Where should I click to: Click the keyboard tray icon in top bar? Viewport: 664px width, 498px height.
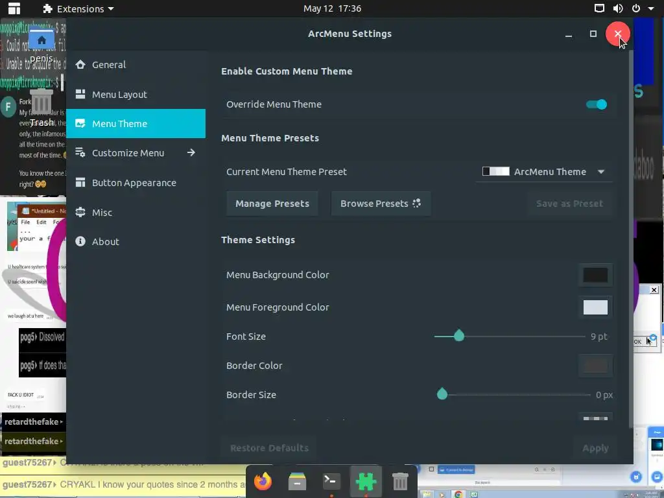(599, 8)
